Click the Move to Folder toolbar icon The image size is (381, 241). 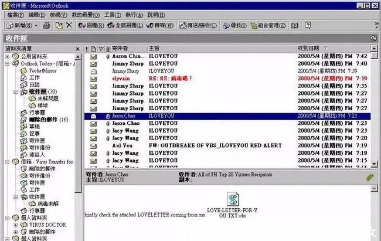pyautogui.click(x=59, y=26)
